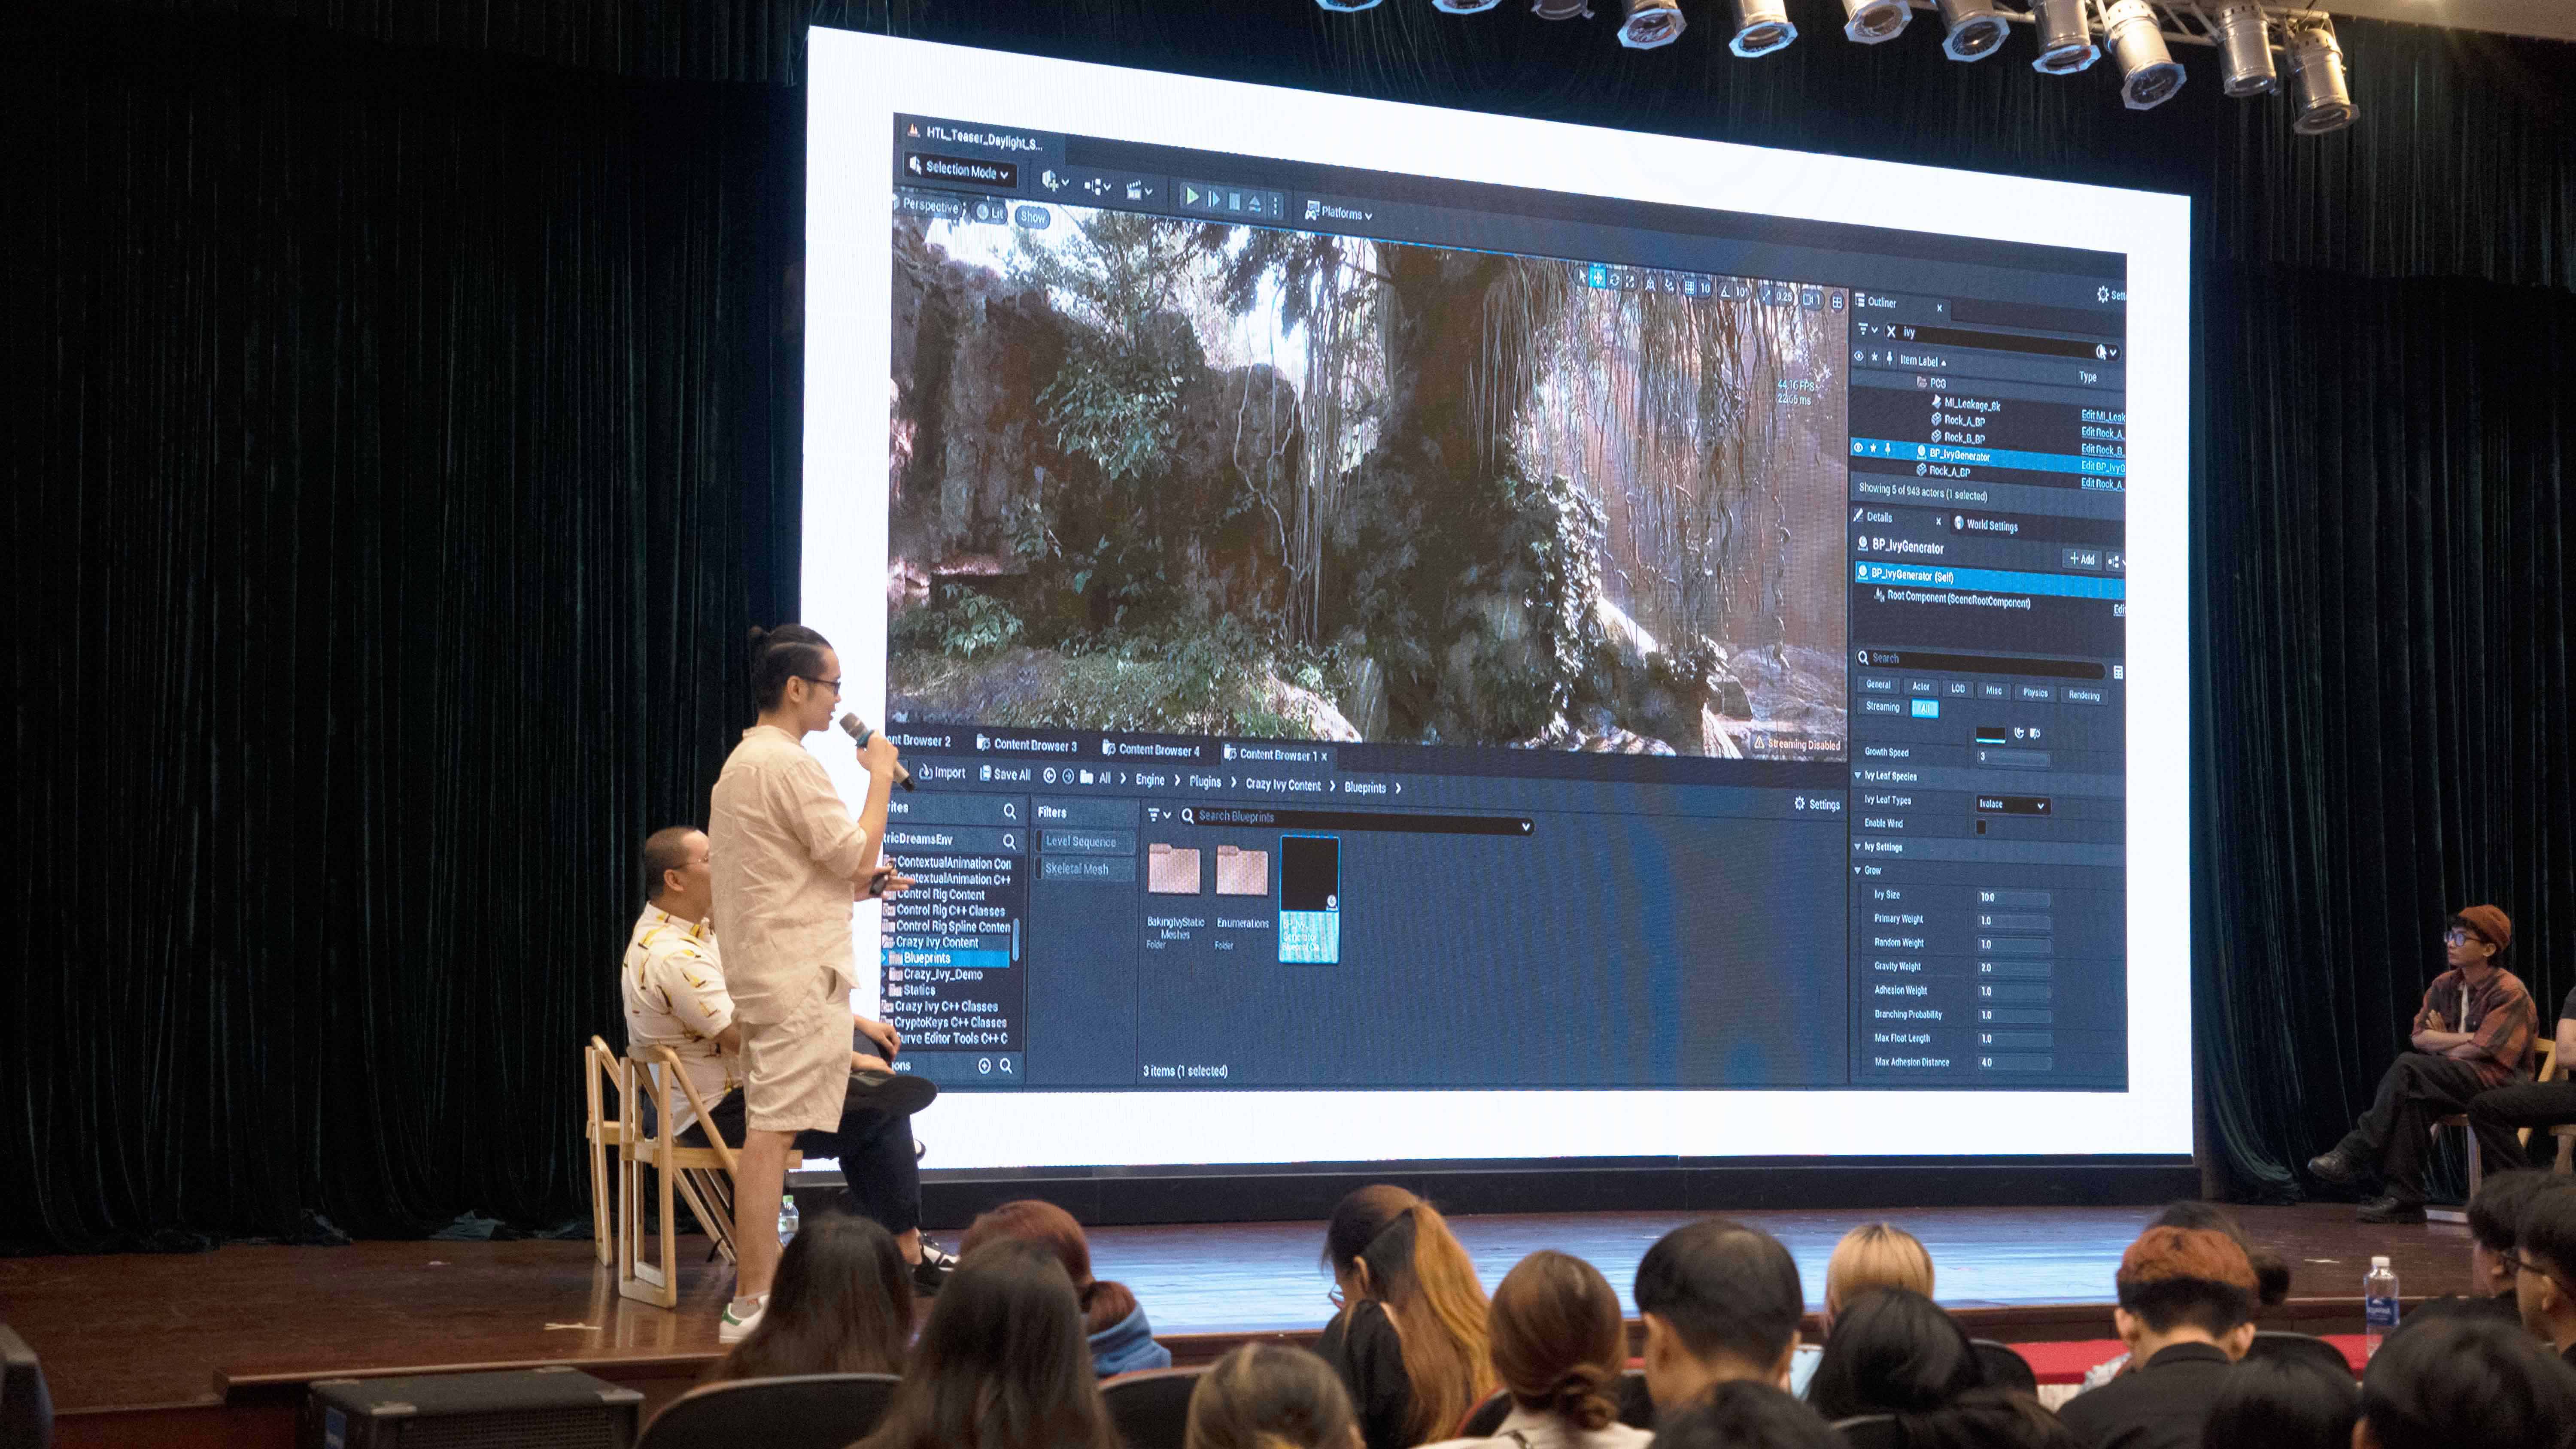Viewport: 2576px width, 1449px height.
Task: Toggle grid snapping in viewport toolbar
Action: click(x=1689, y=287)
